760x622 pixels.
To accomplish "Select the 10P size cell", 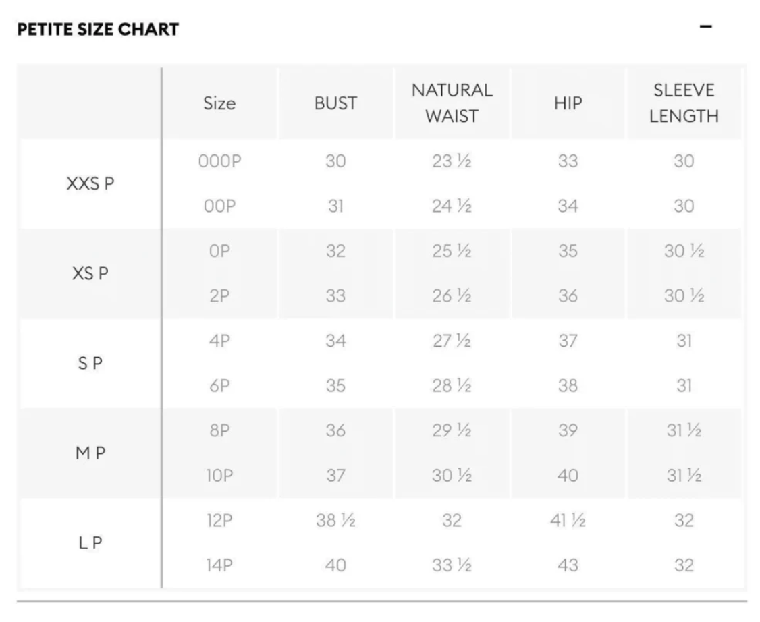I will point(219,475).
